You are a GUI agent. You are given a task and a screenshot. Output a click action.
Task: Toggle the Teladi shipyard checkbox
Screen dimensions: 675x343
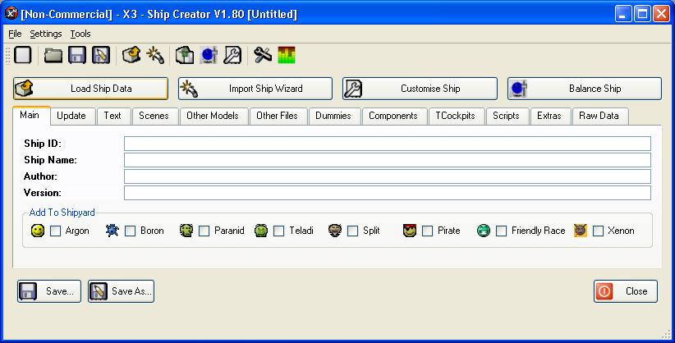278,231
